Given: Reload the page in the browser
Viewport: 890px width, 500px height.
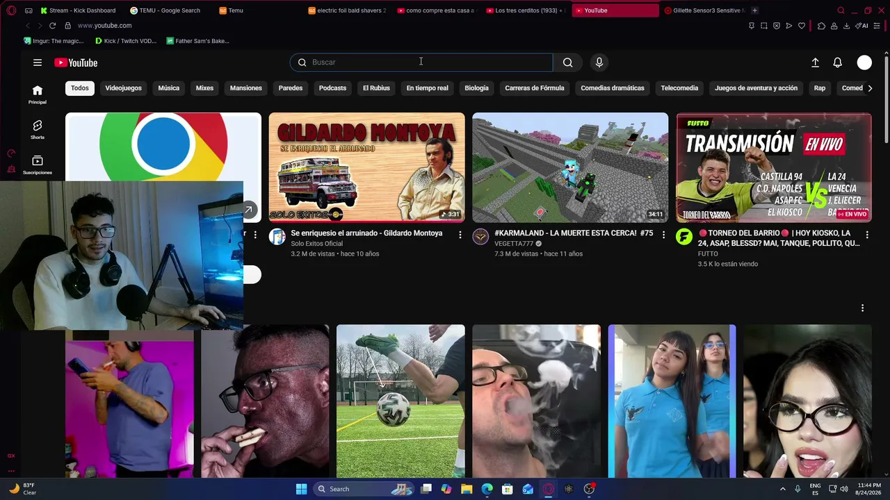Looking at the screenshot, I should (52, 26).
